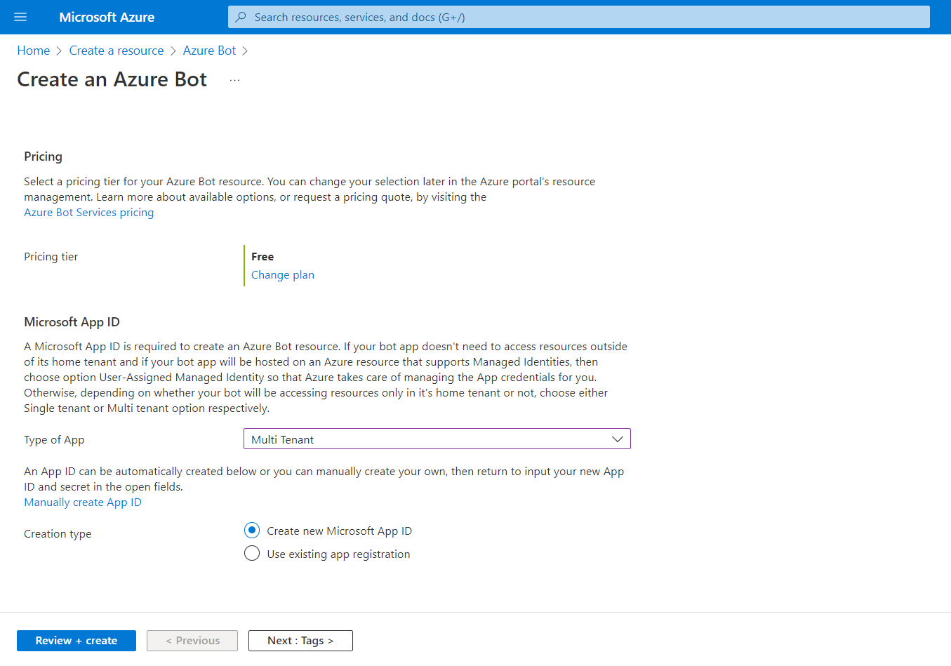This screenshot has width=951, height=666.
Task: Click the Pricing tier label
Action: click(x=51, y=256)
